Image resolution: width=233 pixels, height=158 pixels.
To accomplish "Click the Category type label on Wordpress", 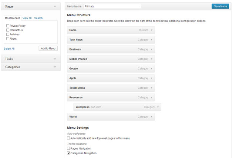I will [149, 107].
